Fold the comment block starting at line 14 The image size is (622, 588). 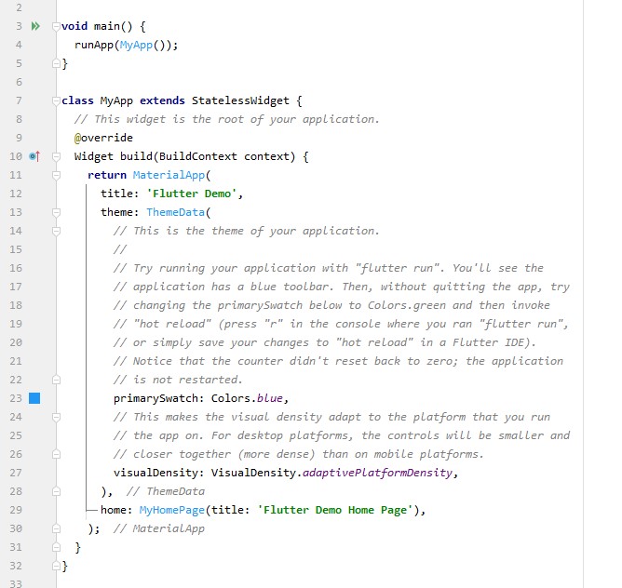(56, 231)
